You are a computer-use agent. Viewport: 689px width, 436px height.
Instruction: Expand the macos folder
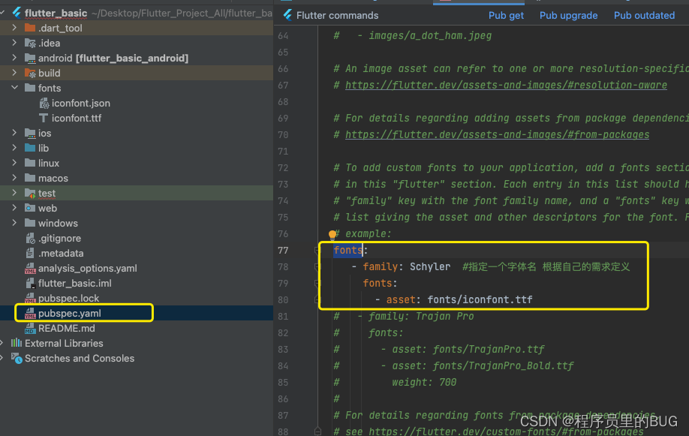14,178
